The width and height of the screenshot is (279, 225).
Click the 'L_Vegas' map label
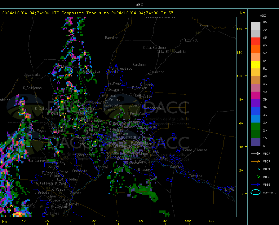click(x=40, y=131)
